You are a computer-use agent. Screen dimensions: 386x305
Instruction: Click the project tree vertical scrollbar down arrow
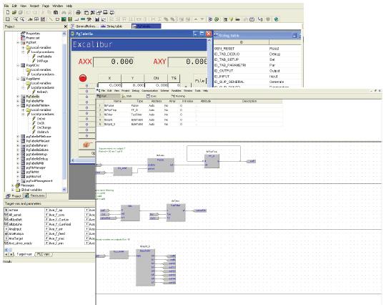tap(64, 190)
